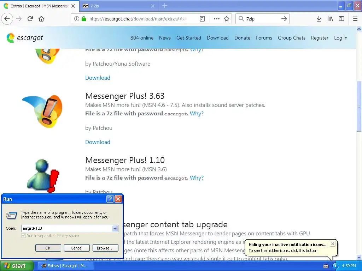Open the Download nav item
The height and width of the screenshot is (271, 362).
pos(218,38)
